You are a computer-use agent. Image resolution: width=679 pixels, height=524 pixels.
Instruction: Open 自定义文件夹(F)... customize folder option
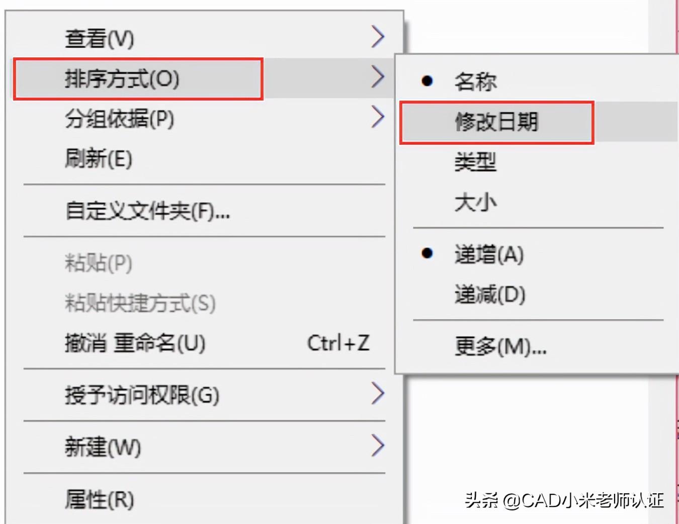[x=147, y=211]
